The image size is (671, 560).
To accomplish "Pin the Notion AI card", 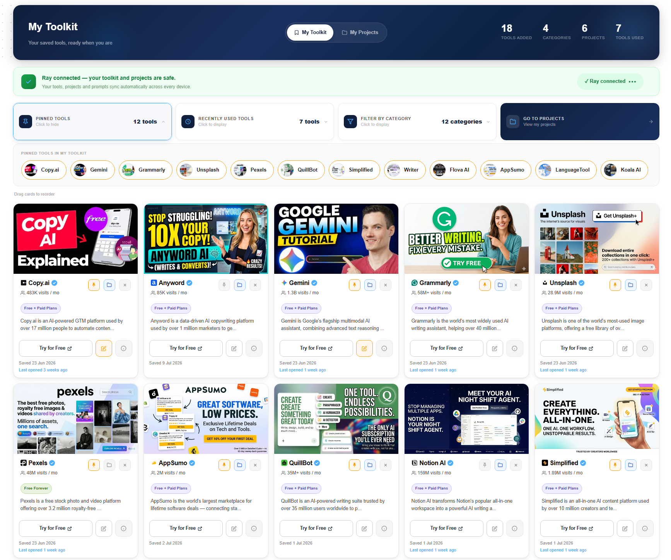I will tap(485, 465).
